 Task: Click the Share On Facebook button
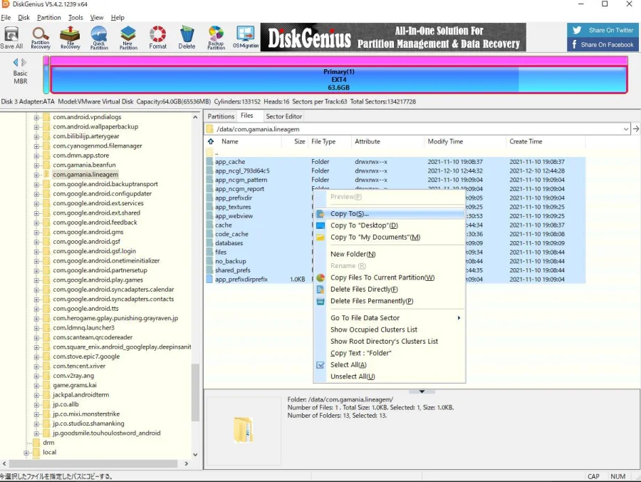click(x=602, y=45)
